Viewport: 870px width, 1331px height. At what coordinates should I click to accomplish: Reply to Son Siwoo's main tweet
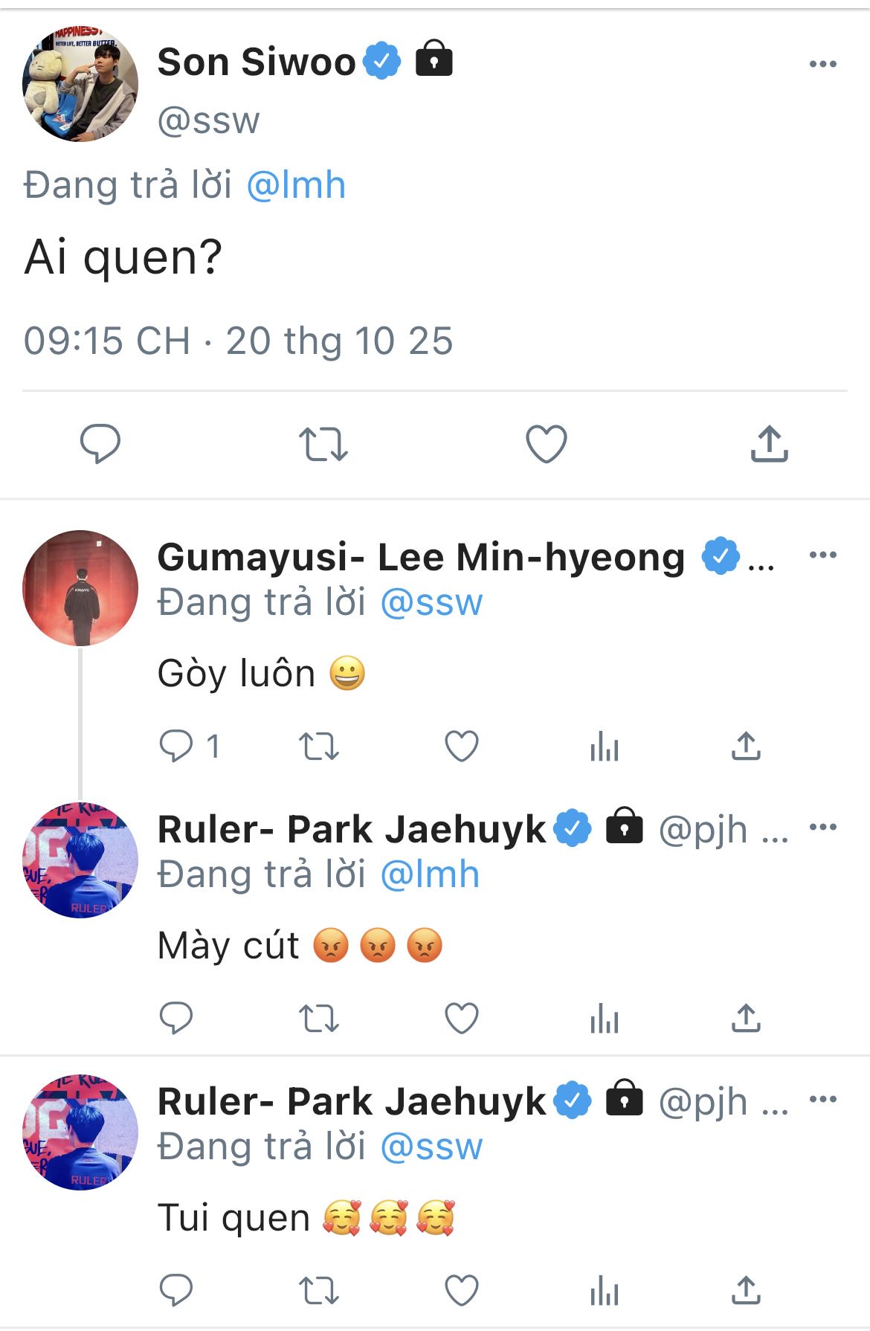(x=100, y=444)
